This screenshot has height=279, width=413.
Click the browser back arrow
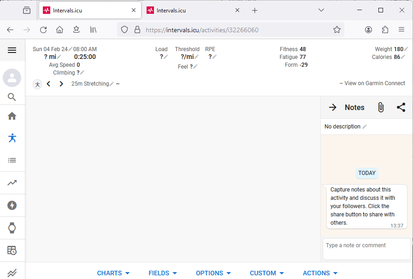10,30
